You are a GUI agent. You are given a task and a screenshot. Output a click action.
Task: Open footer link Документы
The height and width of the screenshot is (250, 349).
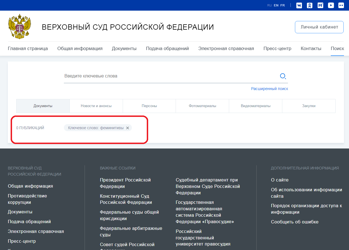(x=20, y=212)
